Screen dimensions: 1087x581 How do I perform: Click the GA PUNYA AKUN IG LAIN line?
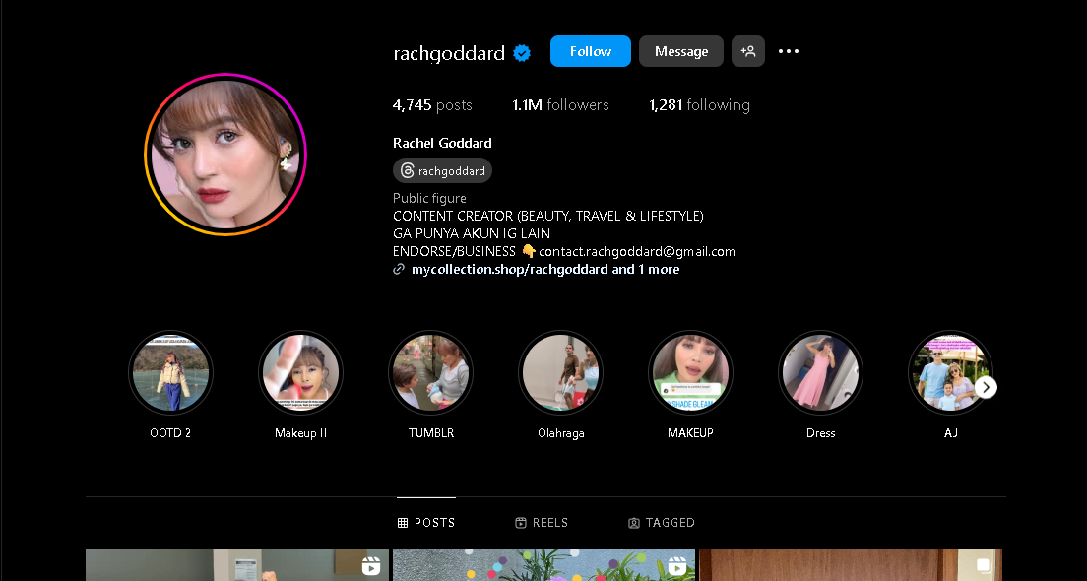click(472, 233)
